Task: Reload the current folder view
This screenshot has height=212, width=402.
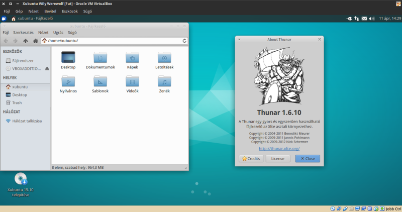Action: click(184, 41)
